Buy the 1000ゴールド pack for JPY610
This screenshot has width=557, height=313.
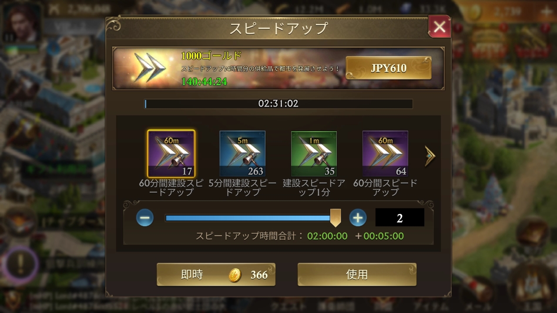389,68
